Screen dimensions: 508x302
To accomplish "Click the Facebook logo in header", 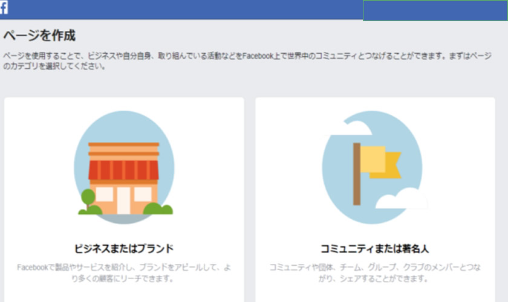I will (5, 8).
